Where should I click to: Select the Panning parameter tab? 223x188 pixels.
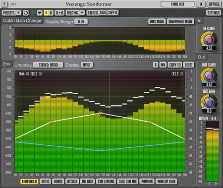tap(147, 182)
